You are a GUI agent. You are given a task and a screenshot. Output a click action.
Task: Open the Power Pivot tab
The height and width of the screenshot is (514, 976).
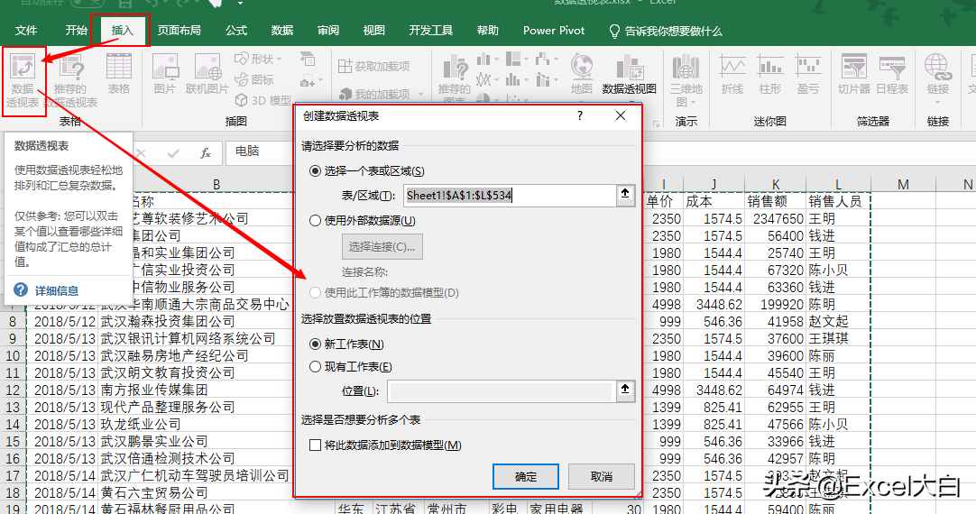point(554,31)
